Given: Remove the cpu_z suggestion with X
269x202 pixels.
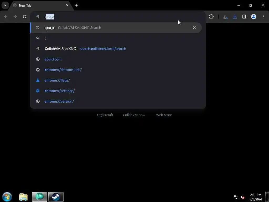Looking at the screenshot, I should coord(194,28).
